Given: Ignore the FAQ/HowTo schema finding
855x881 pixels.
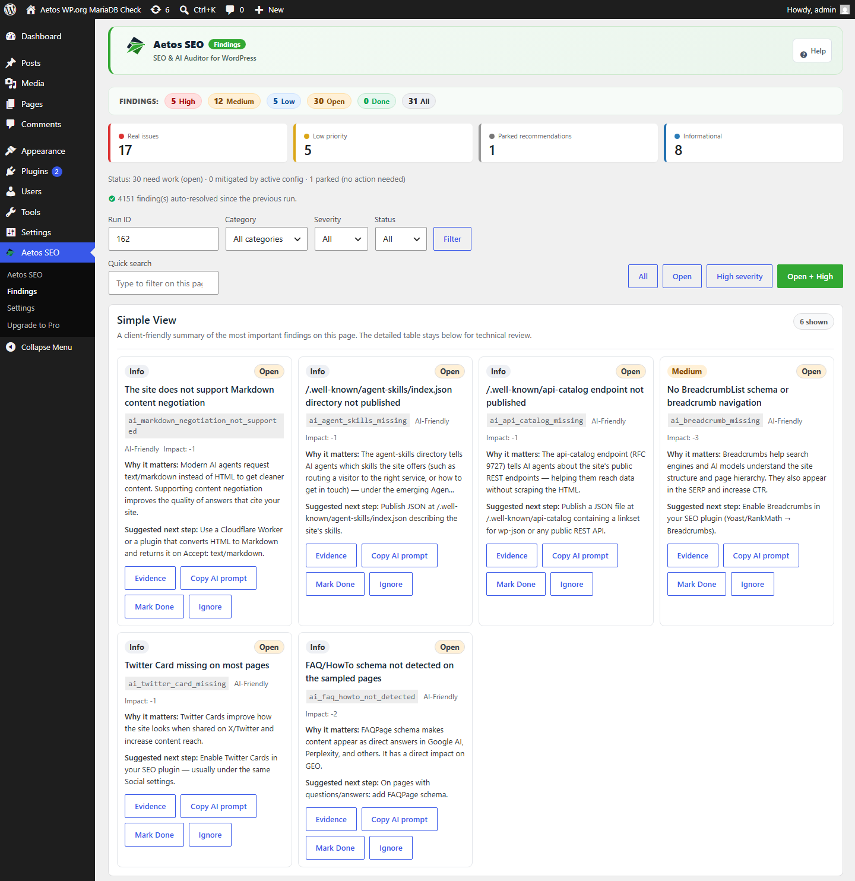Looking at the screenshot, I should point(391,848).
